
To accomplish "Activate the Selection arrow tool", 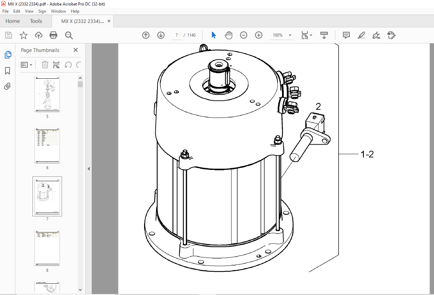I will click(214, 35).
